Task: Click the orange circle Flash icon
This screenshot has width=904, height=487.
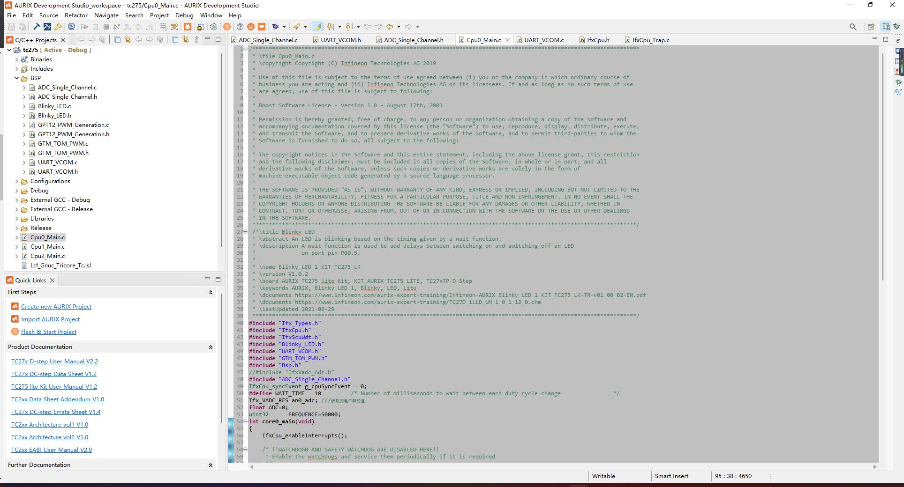Action: click(x=227, y=27)
